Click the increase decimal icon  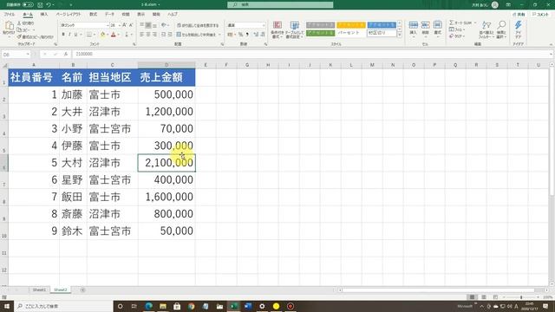[x=256, y=35]
